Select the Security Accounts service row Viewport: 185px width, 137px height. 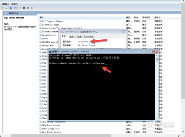(x=50, y=32)
